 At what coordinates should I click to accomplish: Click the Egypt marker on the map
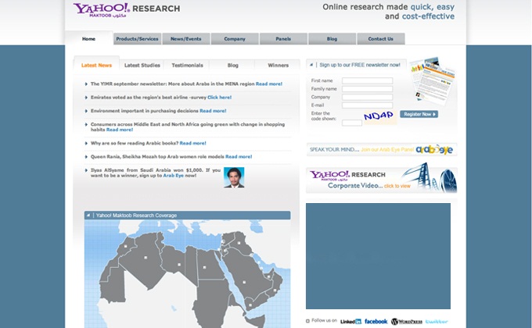[204, 268]
